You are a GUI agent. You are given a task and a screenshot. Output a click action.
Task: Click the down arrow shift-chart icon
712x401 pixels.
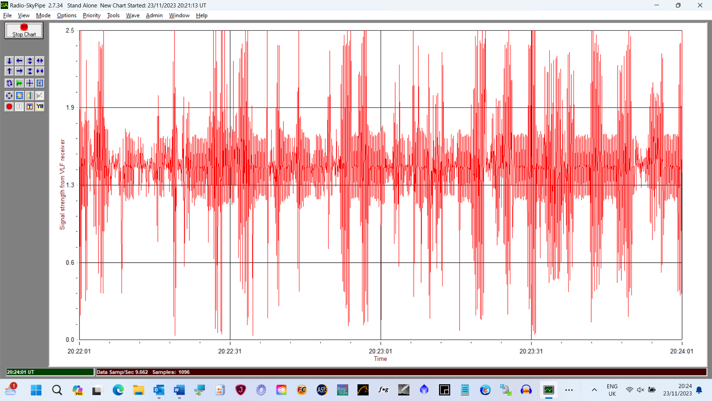[x=9, y=61]
